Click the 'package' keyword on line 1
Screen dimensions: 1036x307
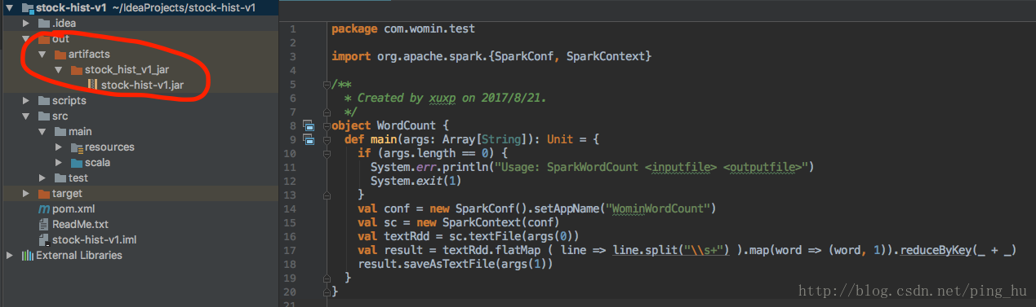pyautogui.click(x=354, y=29)
